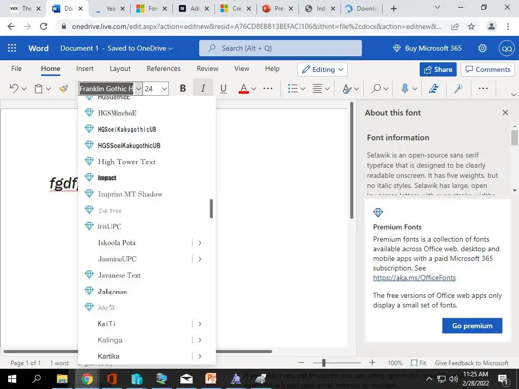Viewport: 519px width, 389px height.
Task: Open the Settings gear icon
Action: [x=483, y=48]
